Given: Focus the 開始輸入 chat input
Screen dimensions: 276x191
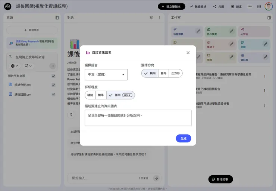Looking at the screenshot, I should click(x=104, y=178).
